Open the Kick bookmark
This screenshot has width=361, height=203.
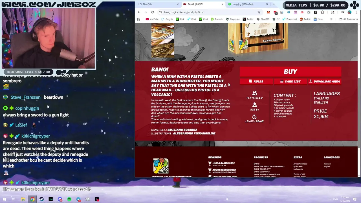click(180, 19)
